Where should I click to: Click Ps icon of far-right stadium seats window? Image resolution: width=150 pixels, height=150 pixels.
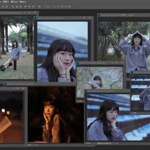coord(132,72)
